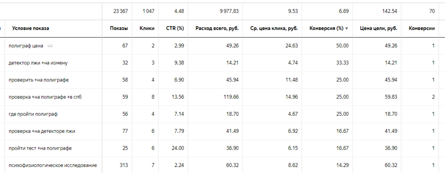Click the 'Ср. цена клика, руб.' header

[274, 28]
